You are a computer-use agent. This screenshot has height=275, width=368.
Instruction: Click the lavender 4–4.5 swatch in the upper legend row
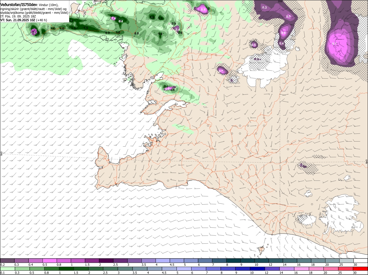[162, 260]
